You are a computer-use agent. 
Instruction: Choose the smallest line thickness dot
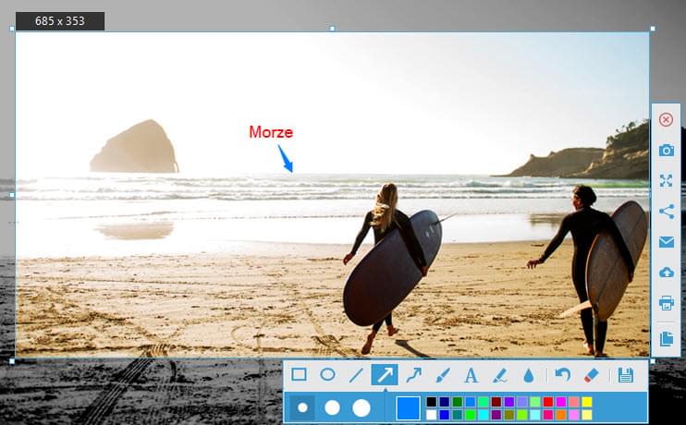[302, 407]
